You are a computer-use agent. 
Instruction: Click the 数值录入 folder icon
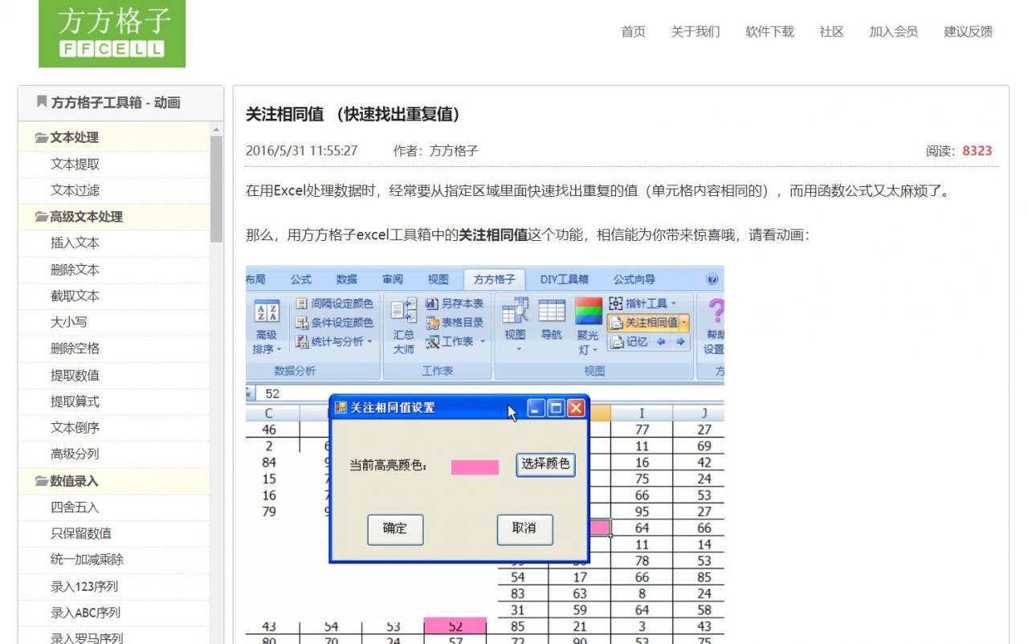(x=41, y=481)
